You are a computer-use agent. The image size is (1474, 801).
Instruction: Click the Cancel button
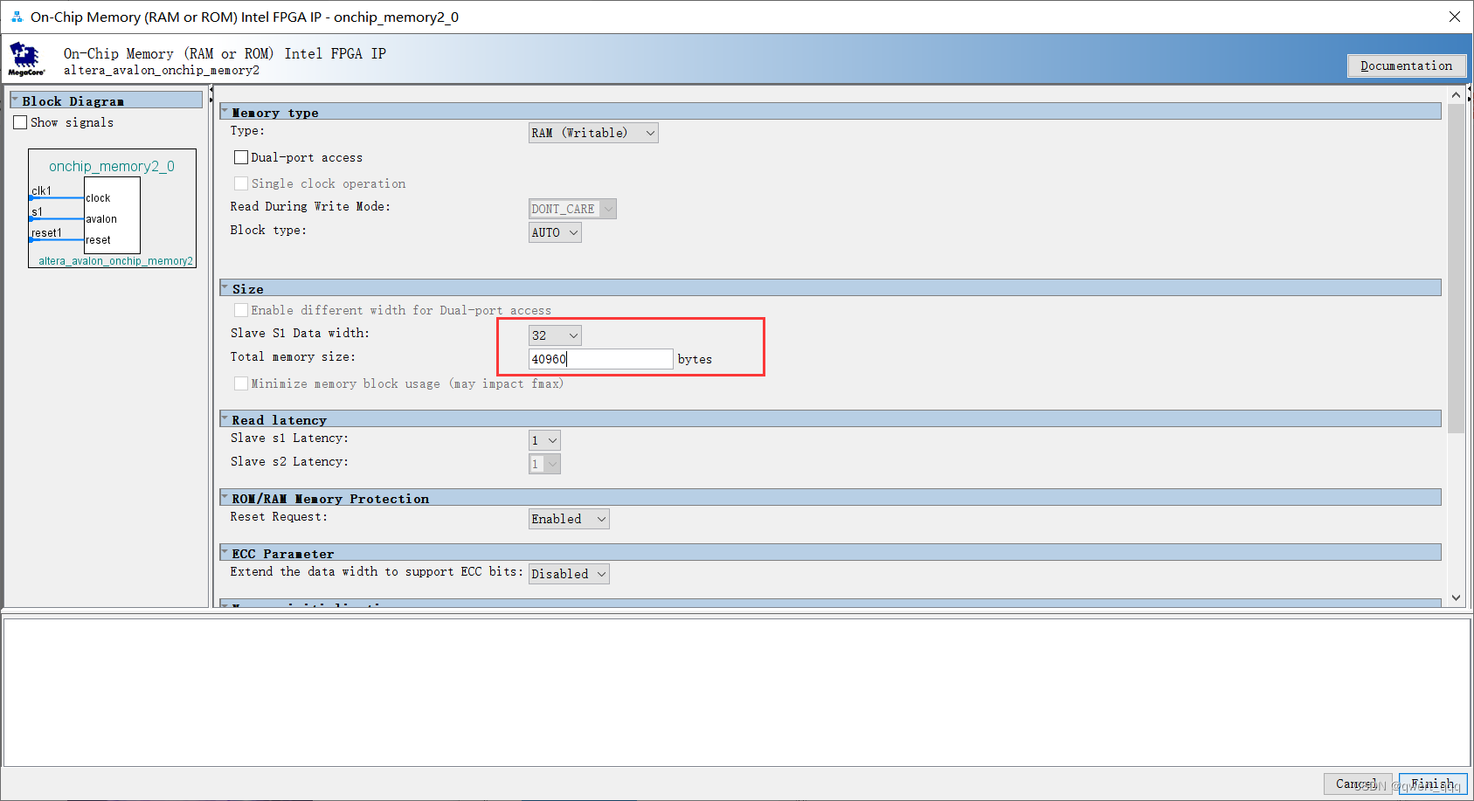point(1358,784)
